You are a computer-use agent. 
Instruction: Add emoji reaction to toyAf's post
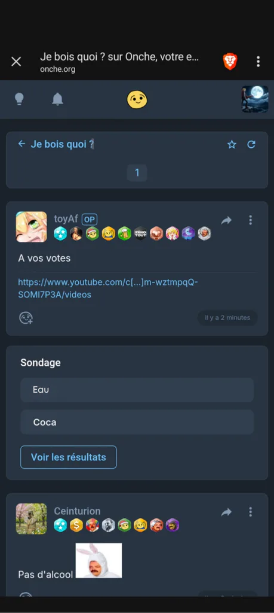[26, 318]
